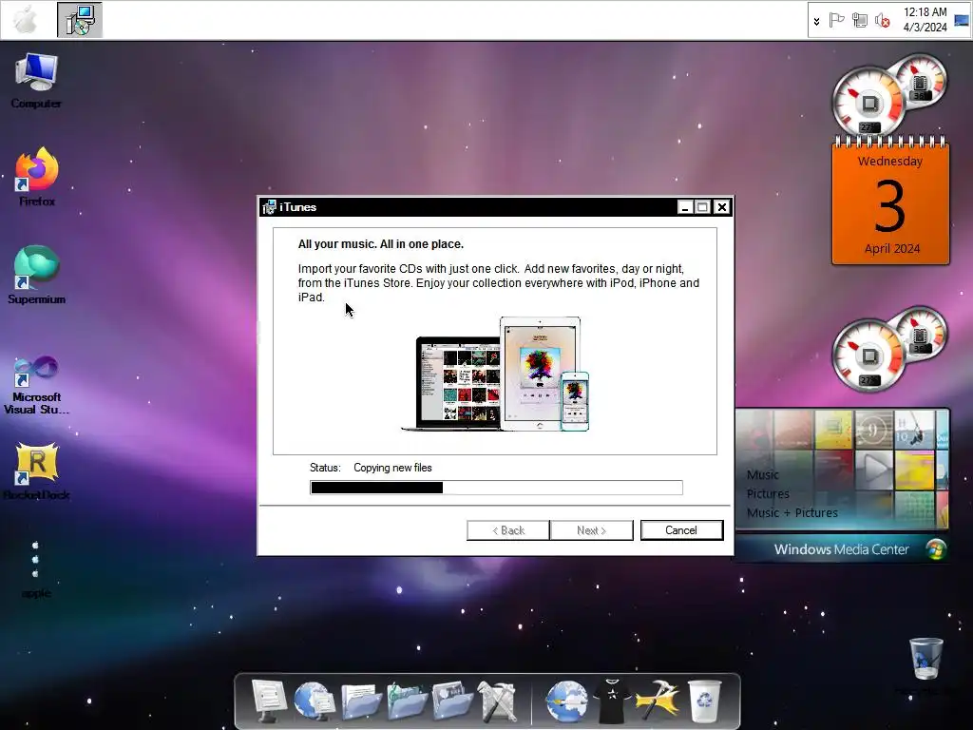
Task: Open the computer monitor dock icon
Action: click(268, 701)
